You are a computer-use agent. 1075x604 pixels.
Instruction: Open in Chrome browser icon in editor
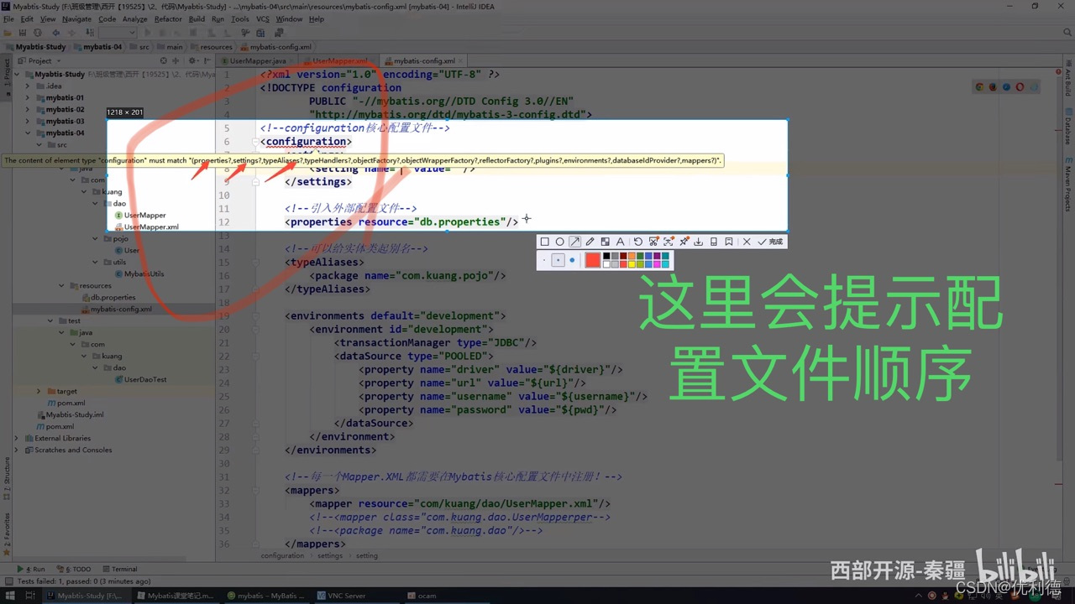(979, 86)
